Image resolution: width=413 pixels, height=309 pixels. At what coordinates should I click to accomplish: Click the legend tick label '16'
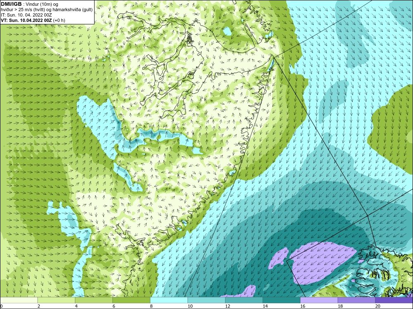(303, 306)
